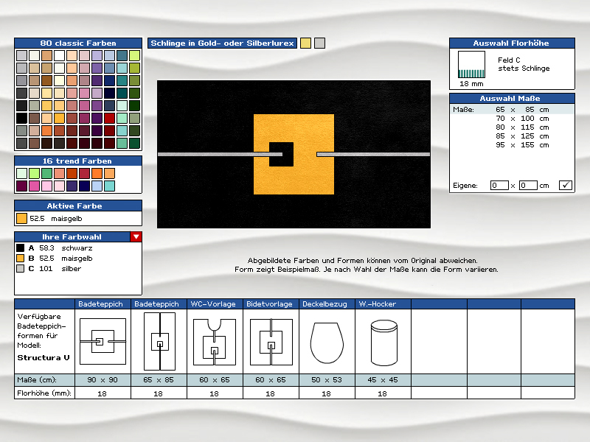Choose size 70 x 100 cm
Screen dimensions: 590x442
tap(521, 118)
